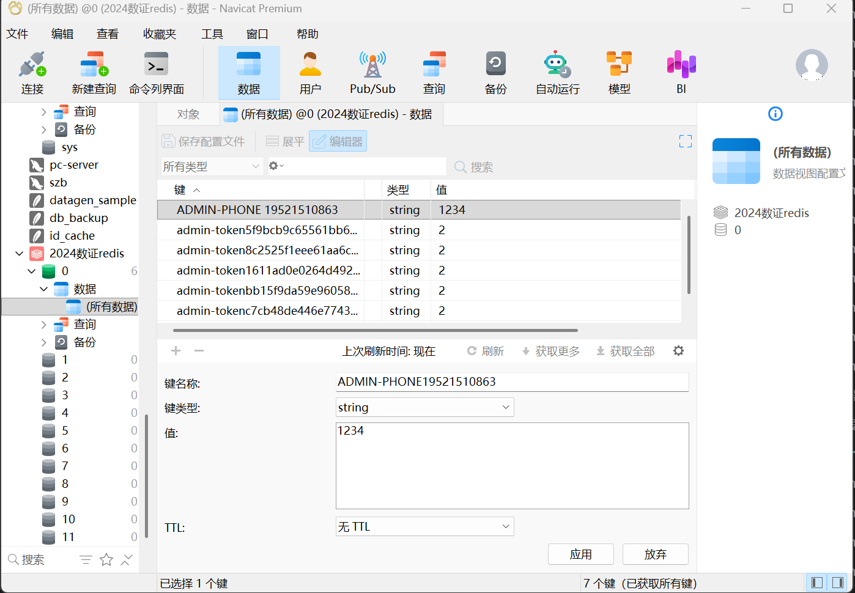Click the Apply (应用) button

[x=580, y=554]
